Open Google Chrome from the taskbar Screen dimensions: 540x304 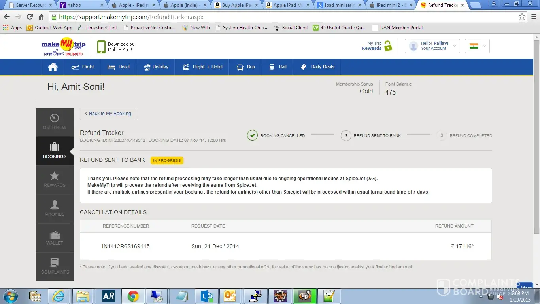pos(133,296)
